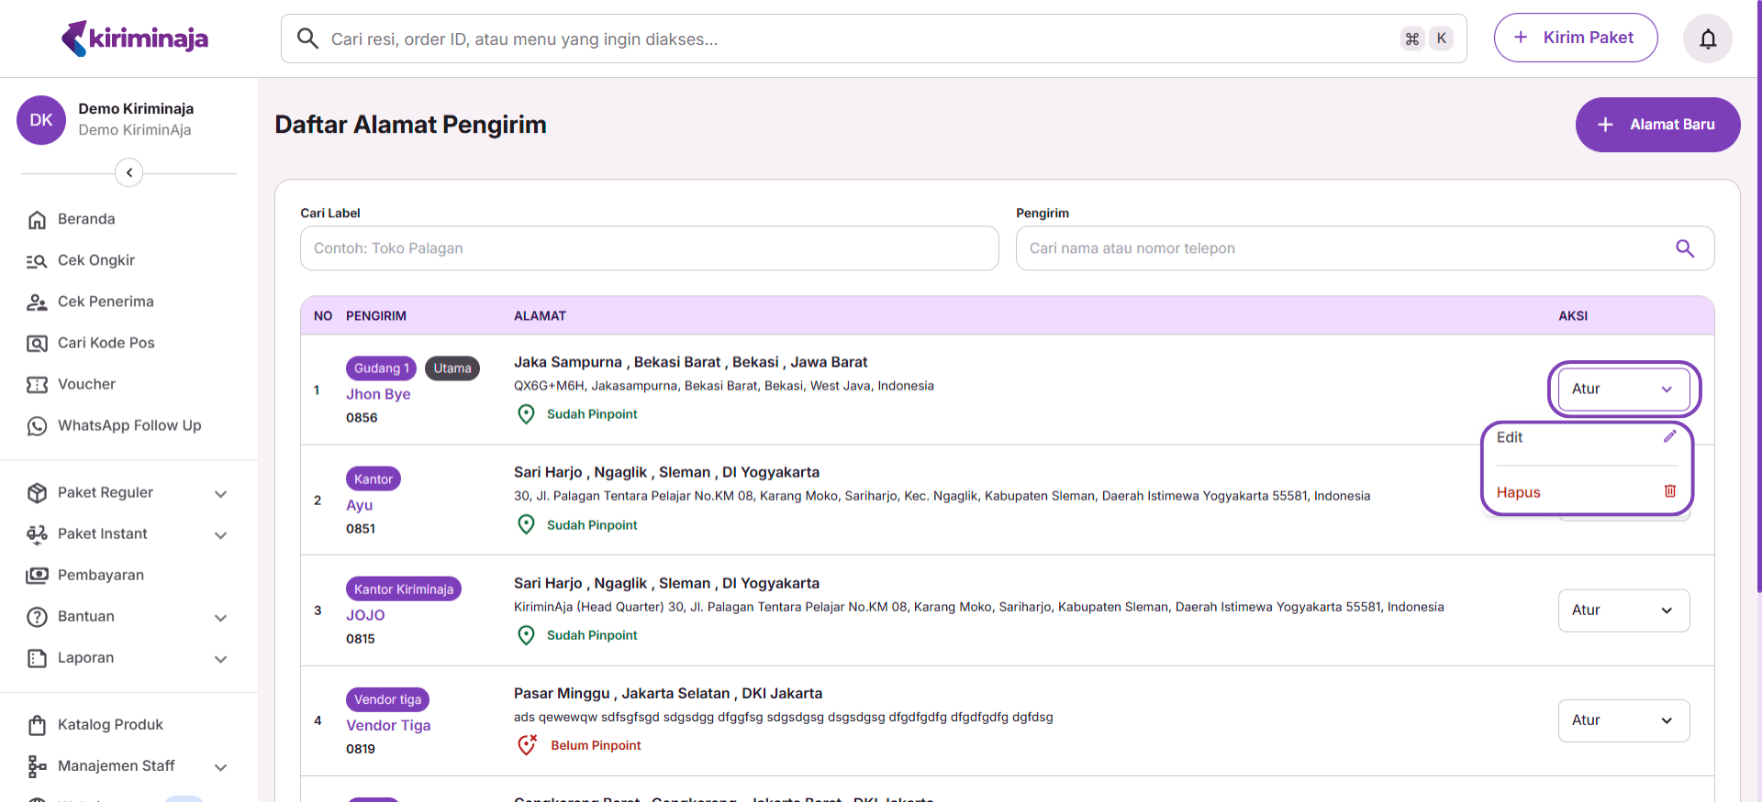Expand the Paket Reguler submenu
Viewport: 1762px width, 802px height.
pos(220,493)
